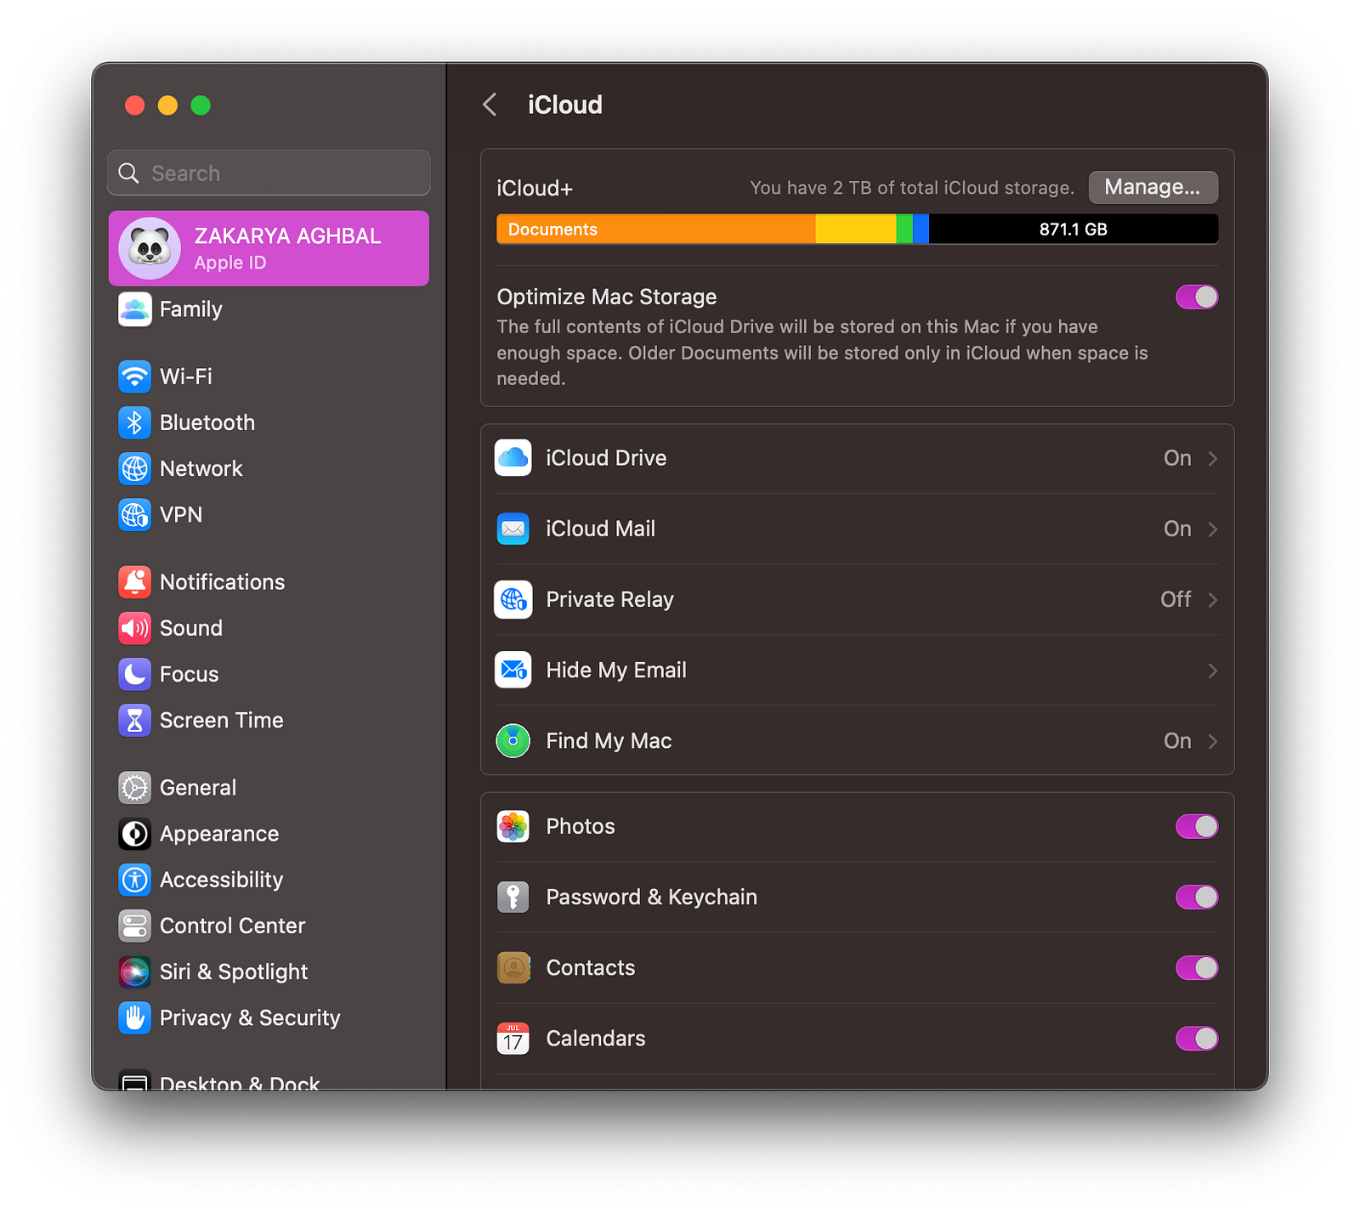
Task: Click the iCloud Mail envelope icon
Action: point(513,529)
